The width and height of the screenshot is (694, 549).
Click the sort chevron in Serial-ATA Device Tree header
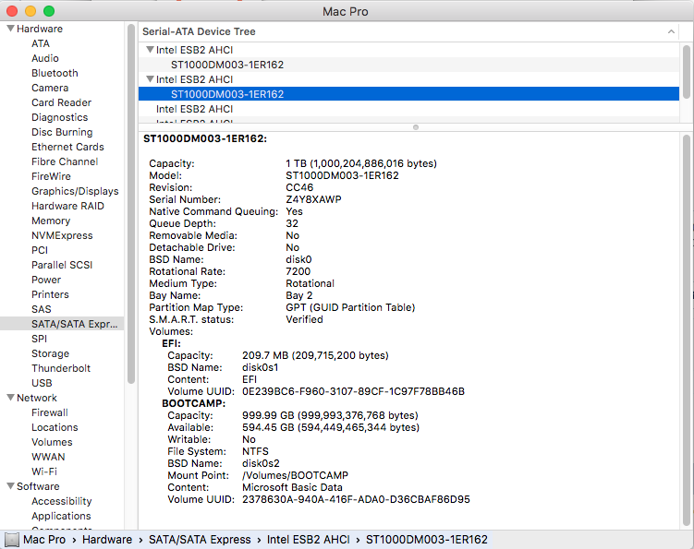click(x=671, y=31)
